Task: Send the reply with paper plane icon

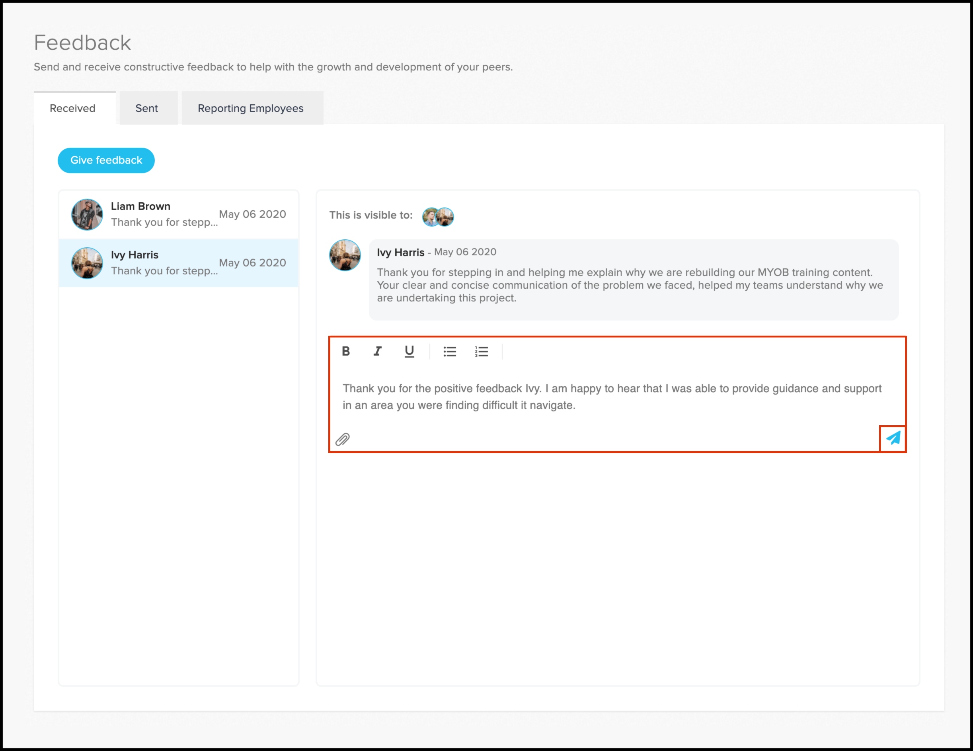Action: pos(893,438)
